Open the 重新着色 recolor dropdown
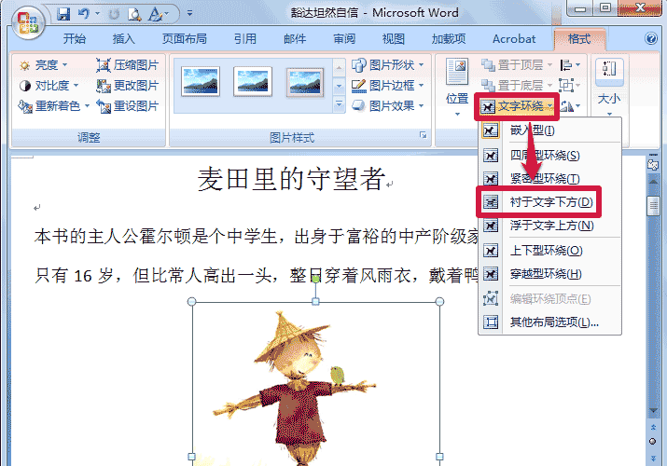 click(54, 105)
